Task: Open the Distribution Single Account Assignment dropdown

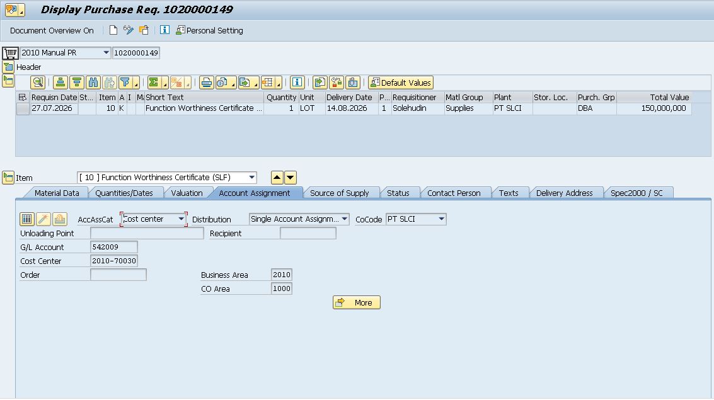Action: pos(345,219)
